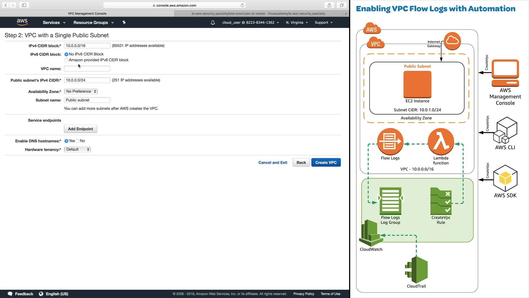The image size is (529, 298).
Task: Open the Hardware tenancy dropdown
Action: 77,149
